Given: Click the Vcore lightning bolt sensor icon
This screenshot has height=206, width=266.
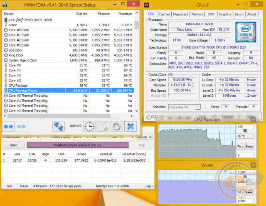Looking at the screenshot, I should (x=6, y=25).
